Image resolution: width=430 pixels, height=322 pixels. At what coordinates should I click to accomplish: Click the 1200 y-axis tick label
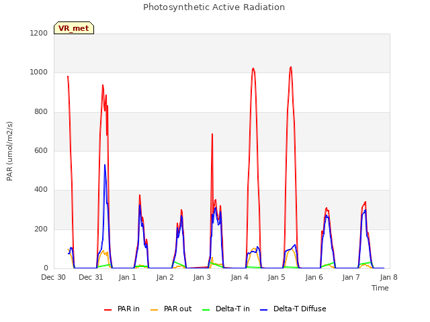39,33
